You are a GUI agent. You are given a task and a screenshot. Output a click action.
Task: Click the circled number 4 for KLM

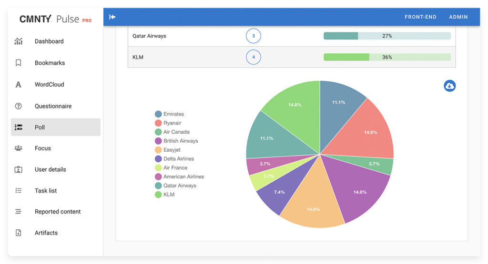click(254, 57)
